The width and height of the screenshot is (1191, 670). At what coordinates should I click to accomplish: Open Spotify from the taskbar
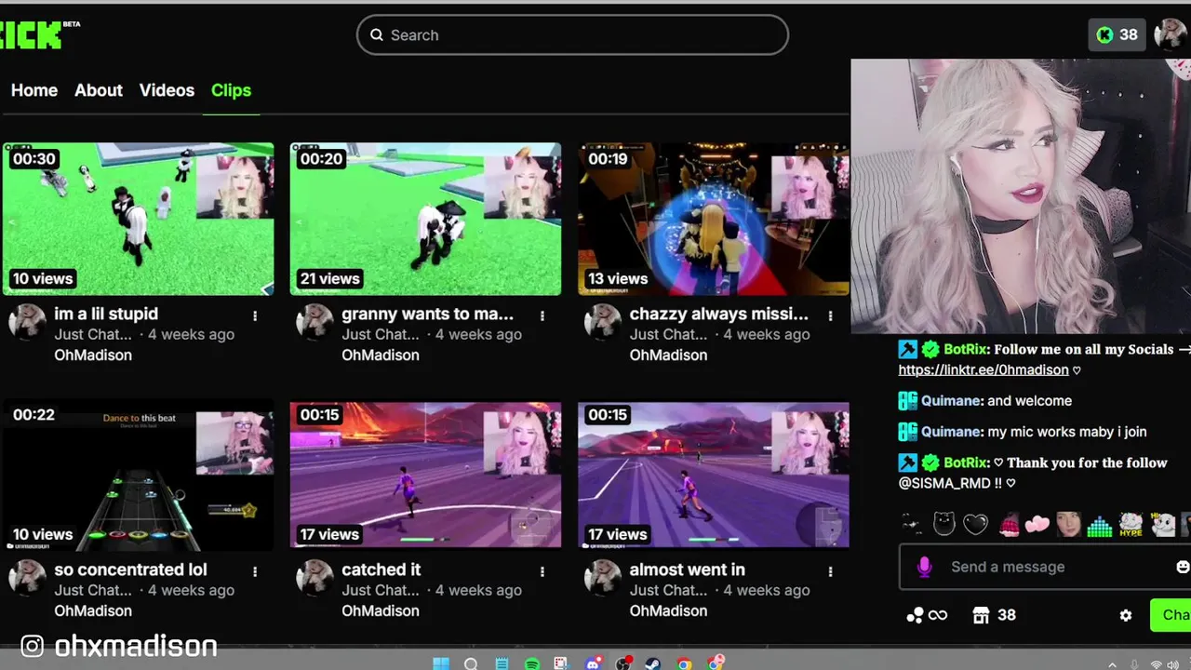coord(532,663)
